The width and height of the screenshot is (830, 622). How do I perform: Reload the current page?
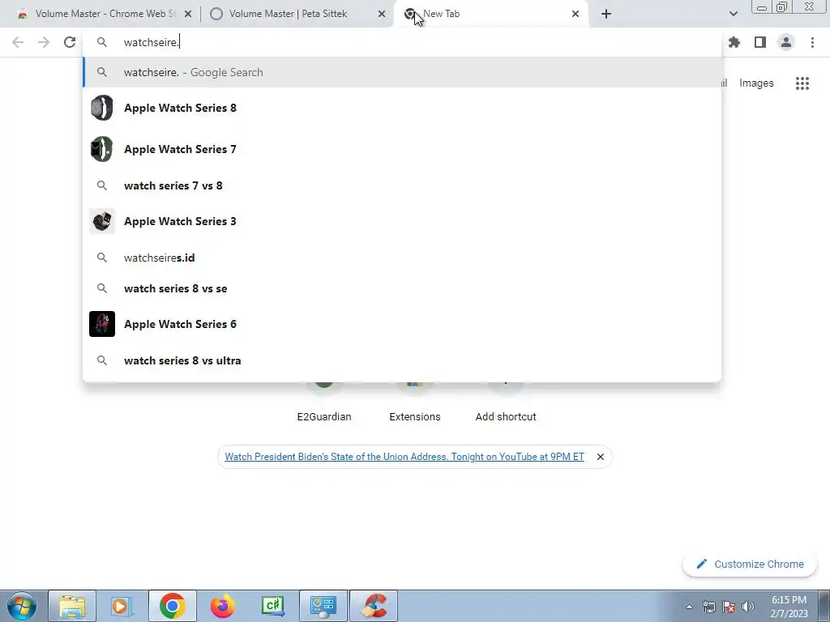(x=70, y=42)
